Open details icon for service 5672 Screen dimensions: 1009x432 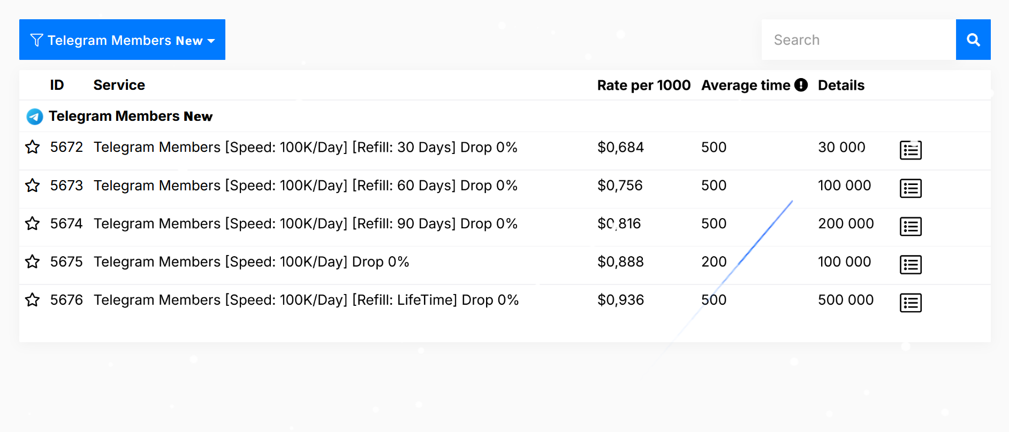(910, 150)
